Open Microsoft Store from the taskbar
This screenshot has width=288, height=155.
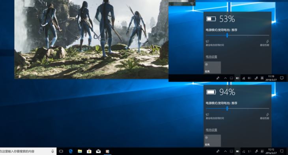(89, 151)
